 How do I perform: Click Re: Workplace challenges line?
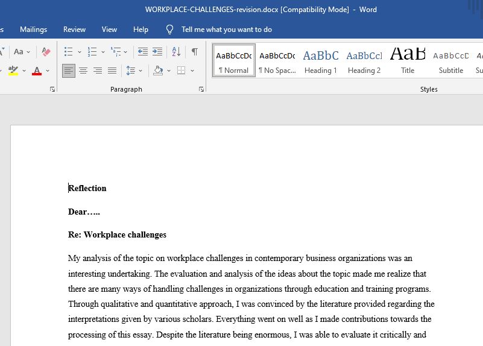[117, 234]
